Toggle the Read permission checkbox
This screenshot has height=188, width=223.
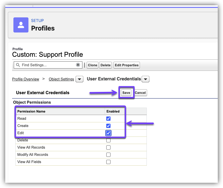click(108, 118)
